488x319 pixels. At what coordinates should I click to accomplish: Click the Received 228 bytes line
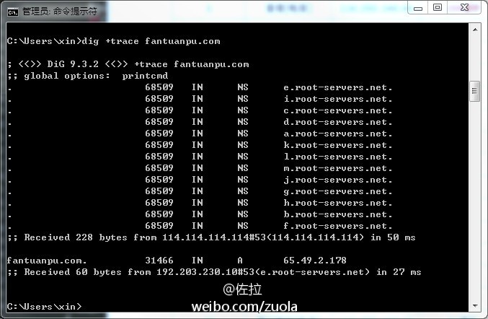(212, 237)
